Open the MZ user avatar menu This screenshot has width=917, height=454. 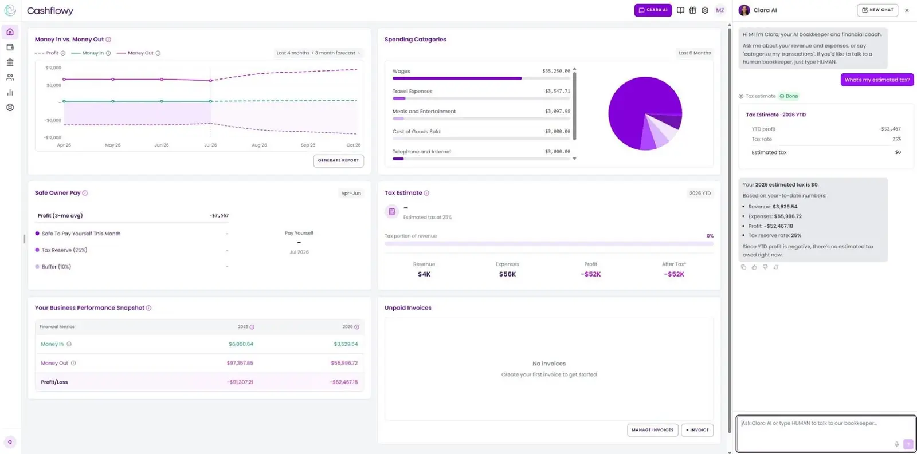click(x=720, y=10)
